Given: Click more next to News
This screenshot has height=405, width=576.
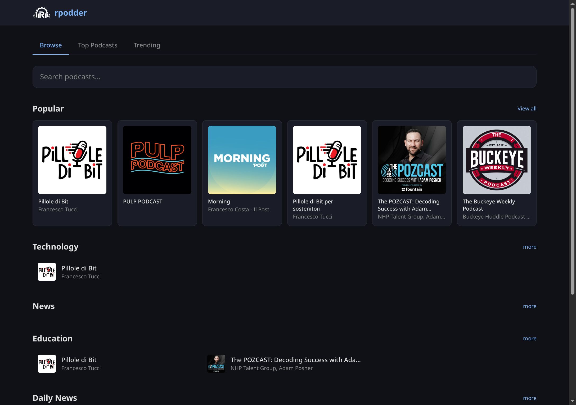Looking at the screenshot, I should tap(530, 306).
